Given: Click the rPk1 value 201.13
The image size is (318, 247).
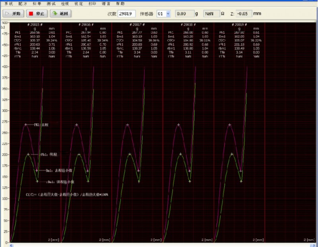Looking at the screenshot, I should tap(239, 44).
